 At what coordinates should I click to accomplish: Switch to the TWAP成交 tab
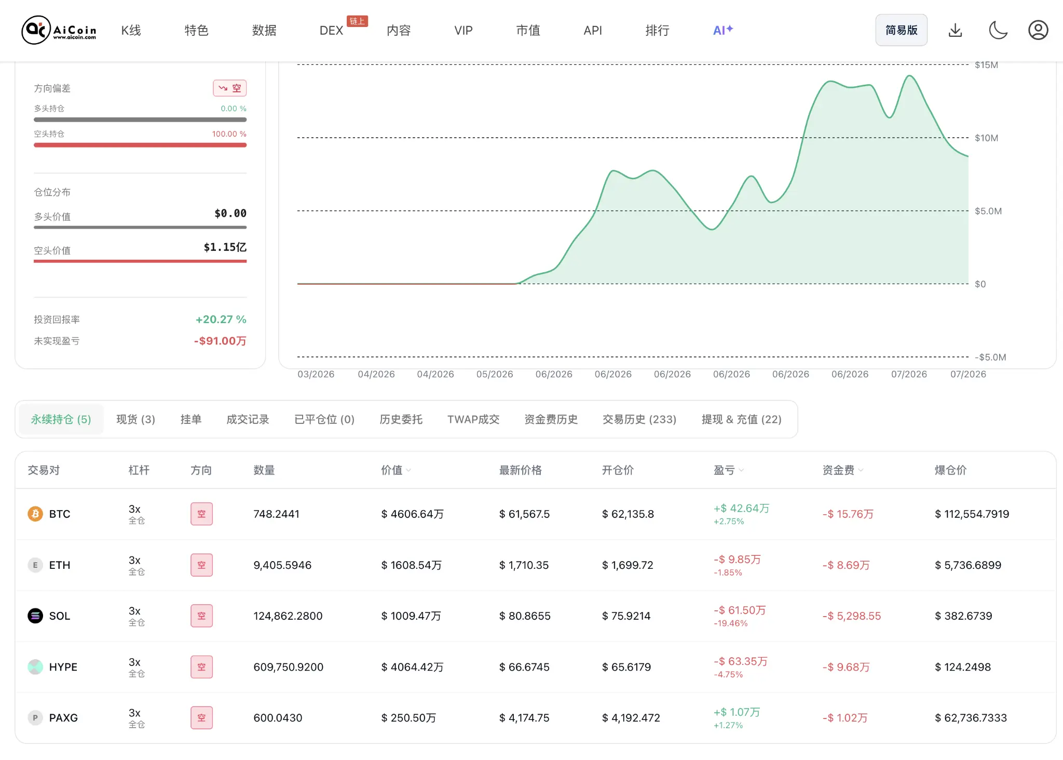click(473, 419)
